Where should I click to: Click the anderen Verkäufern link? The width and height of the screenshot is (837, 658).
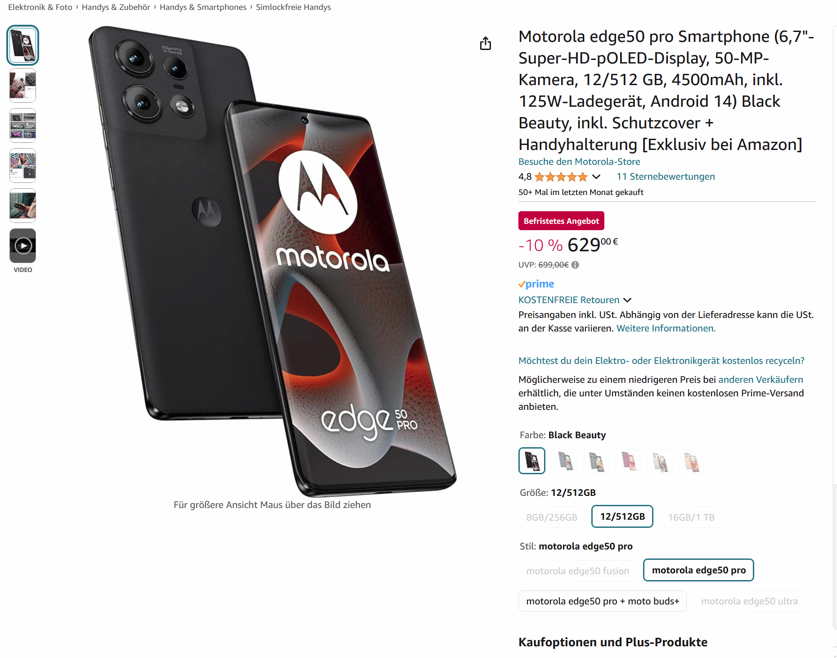[x=760, y=380]
